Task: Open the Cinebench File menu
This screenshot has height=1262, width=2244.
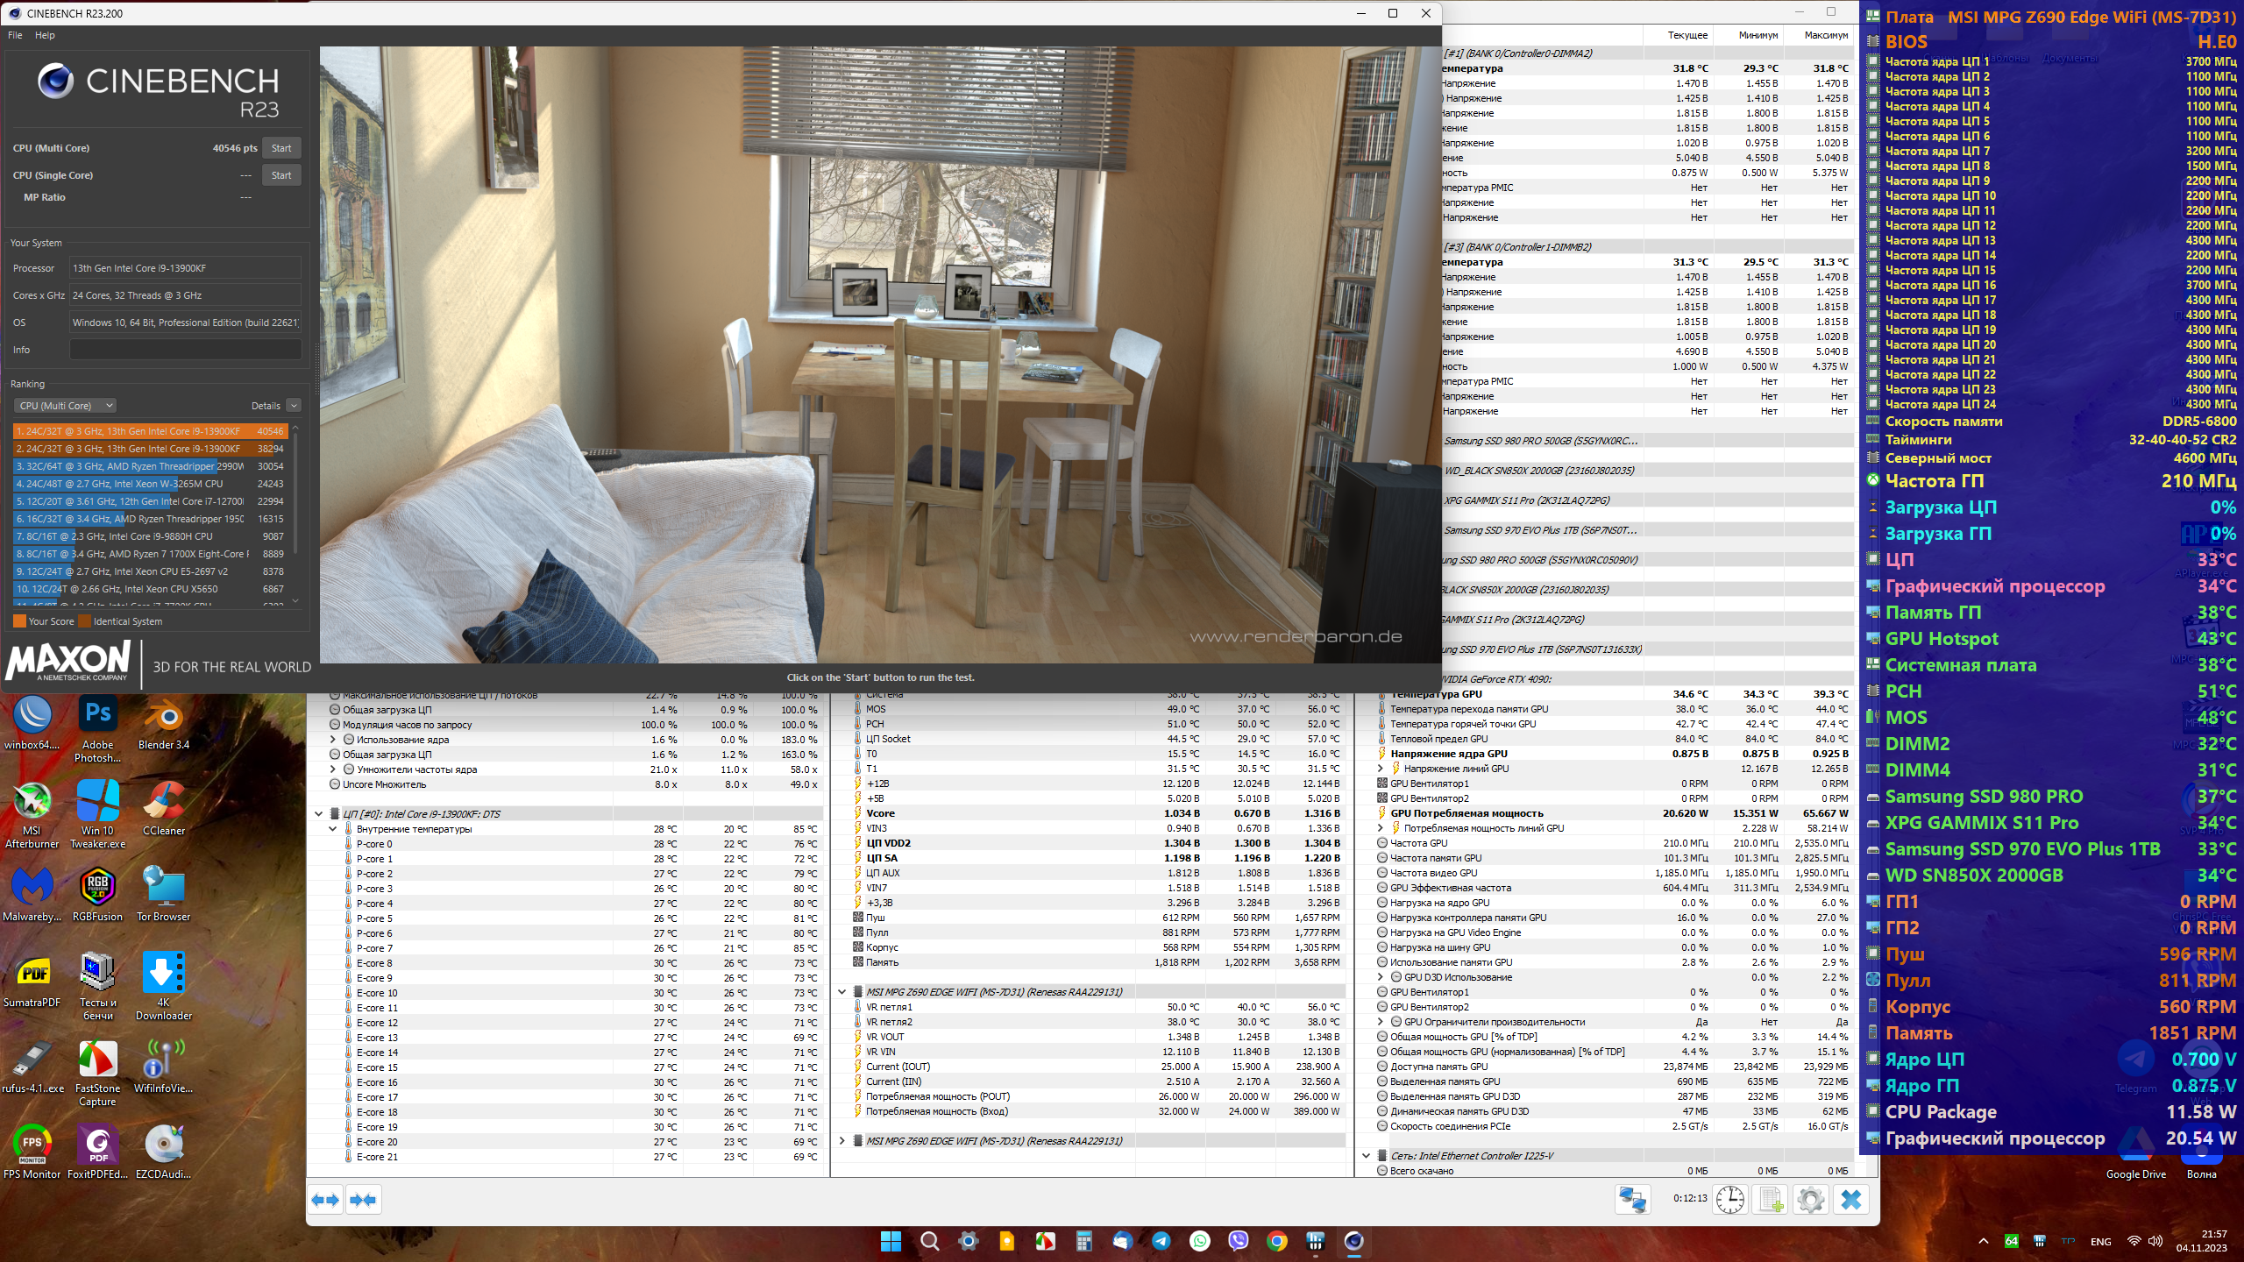Action: 15,35
